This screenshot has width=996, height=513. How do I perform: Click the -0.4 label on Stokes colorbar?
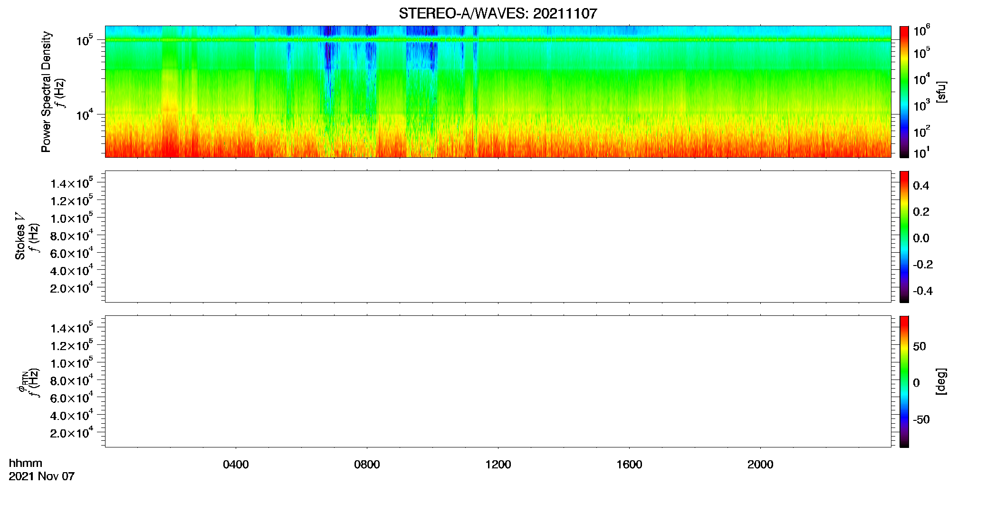[923, 291]
